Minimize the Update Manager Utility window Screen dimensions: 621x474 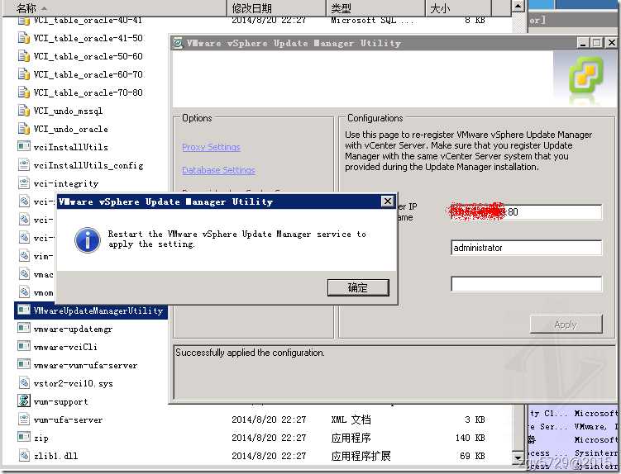coord(583,43)
